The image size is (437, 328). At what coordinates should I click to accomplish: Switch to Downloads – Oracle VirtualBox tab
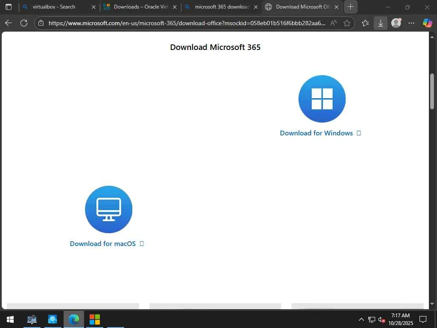pyautogui.click(x=141, y=7)
